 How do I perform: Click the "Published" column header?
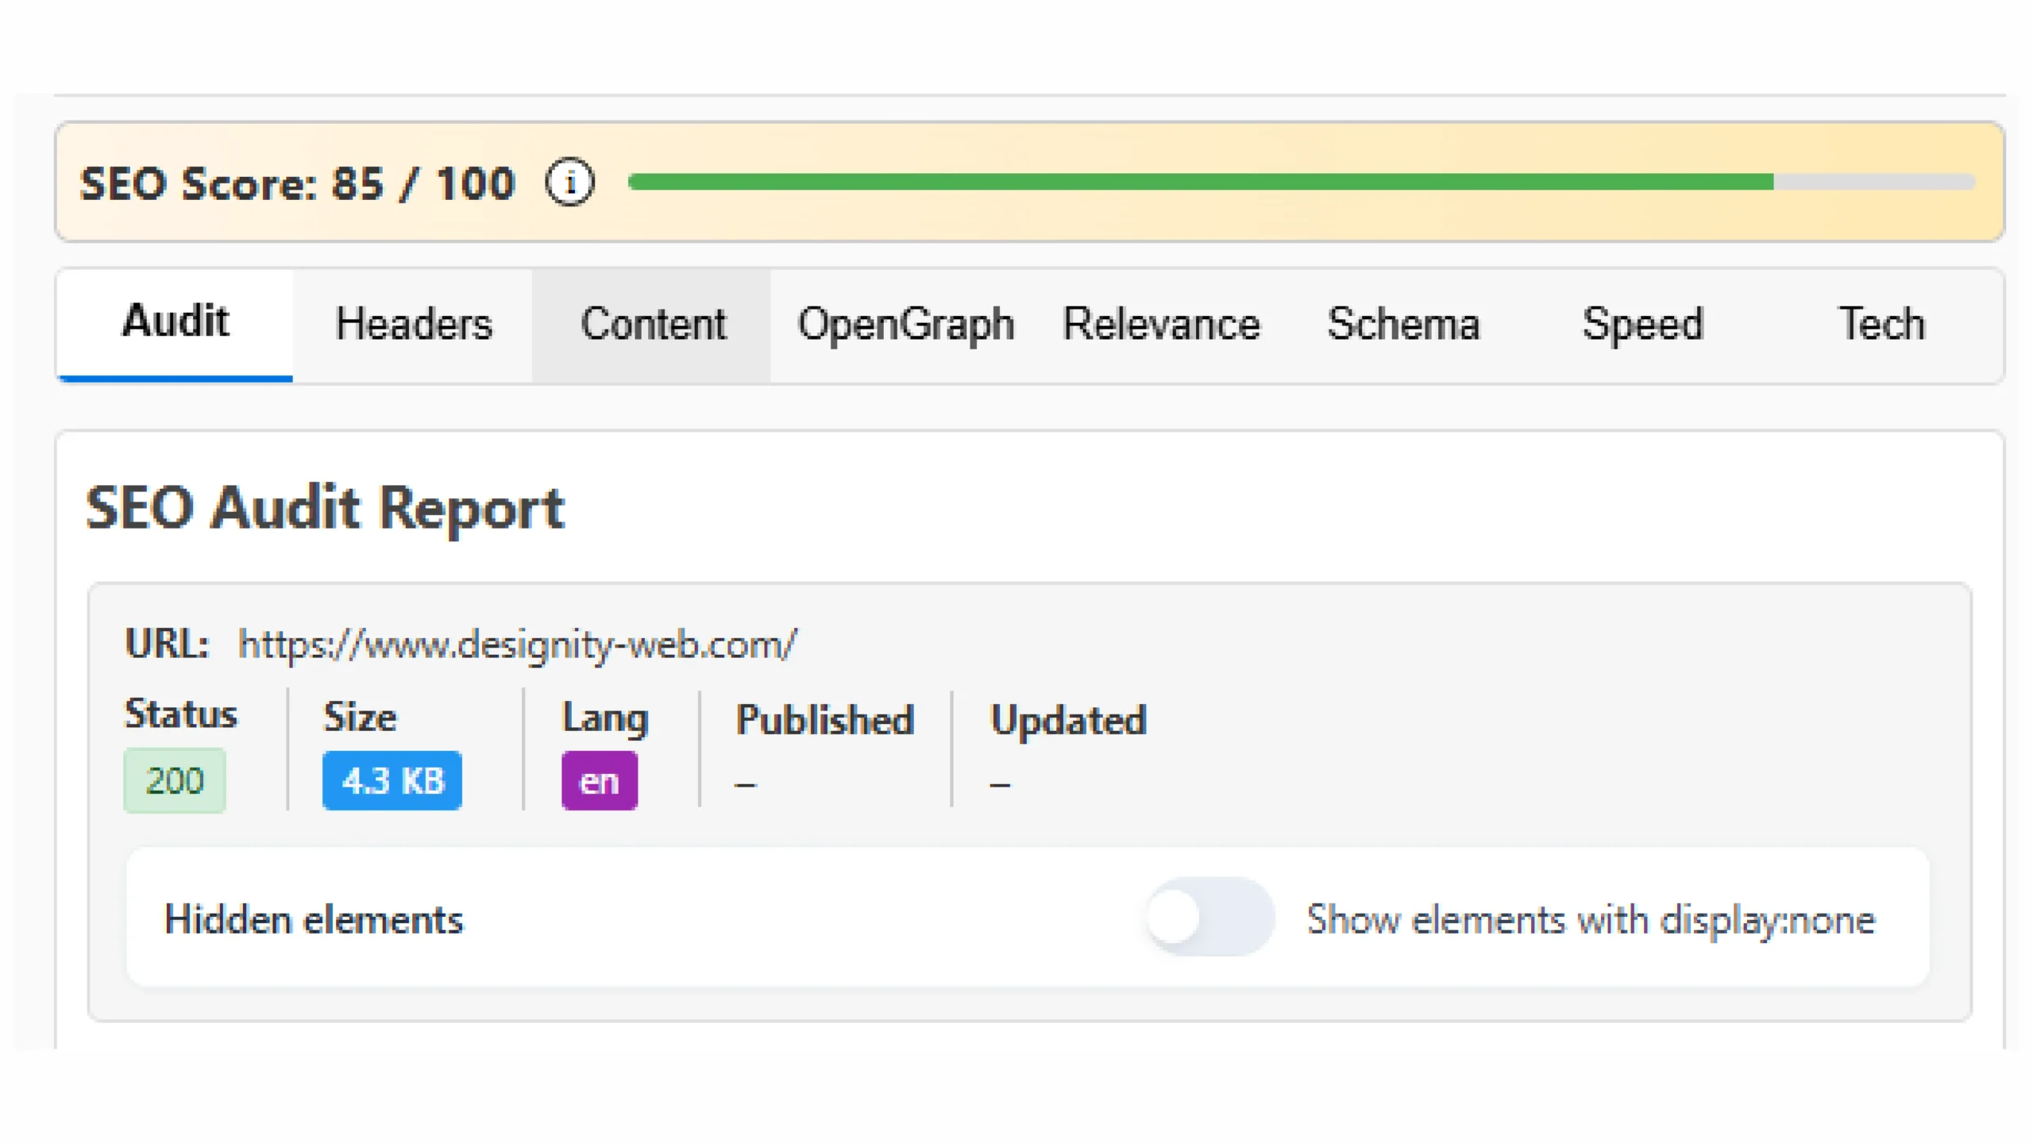tap(824, 720)
